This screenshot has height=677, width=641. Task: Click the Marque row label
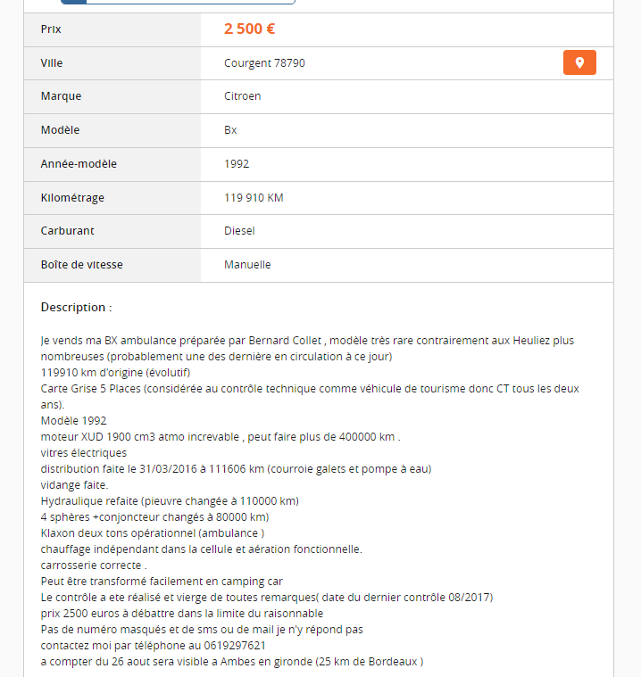click(61, 96)
